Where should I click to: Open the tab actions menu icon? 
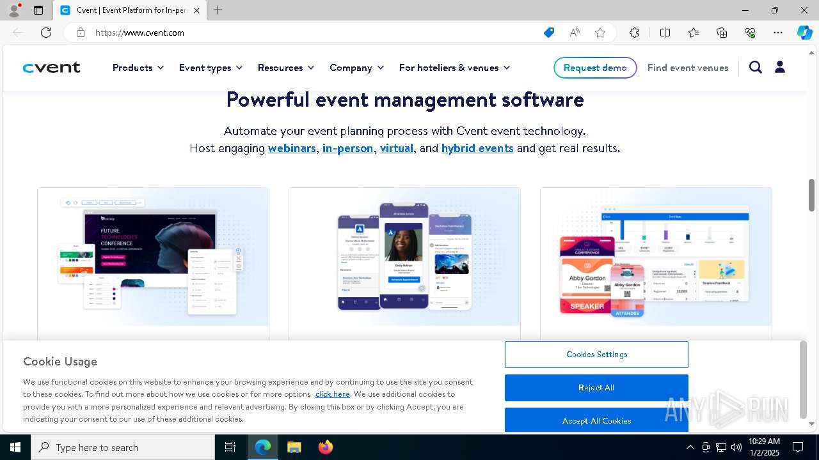(38, 10)
